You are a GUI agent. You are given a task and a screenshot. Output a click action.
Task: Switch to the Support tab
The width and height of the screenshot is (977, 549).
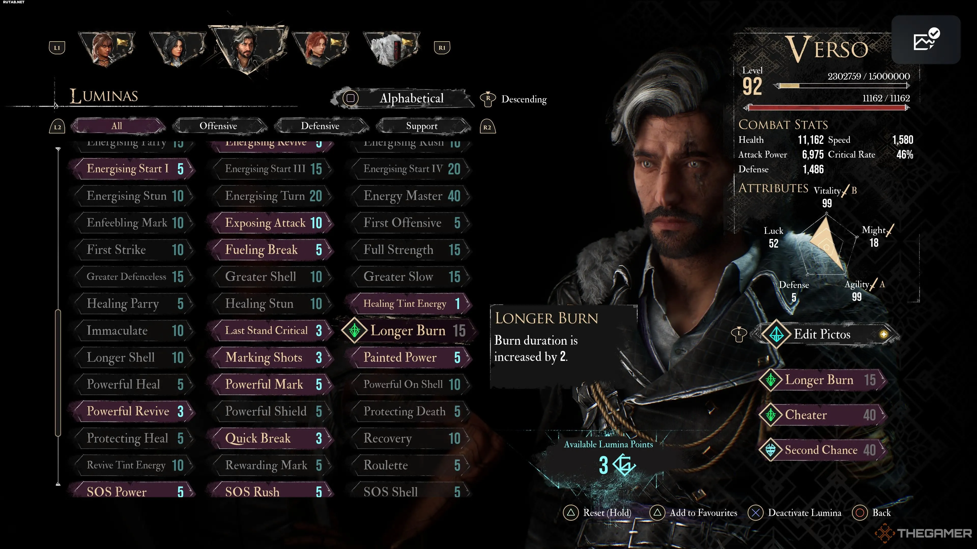[x=422, y=126]
